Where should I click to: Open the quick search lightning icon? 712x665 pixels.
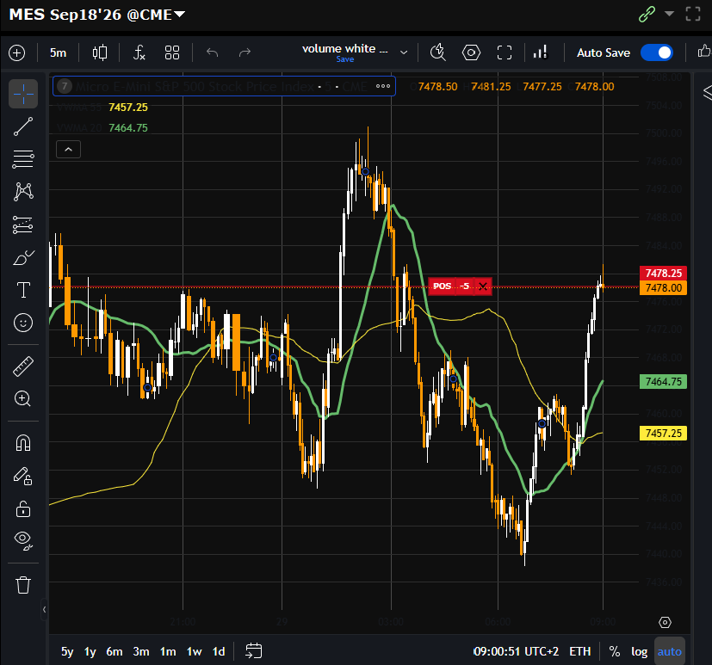pyautogui.click(x=437, y=52)
